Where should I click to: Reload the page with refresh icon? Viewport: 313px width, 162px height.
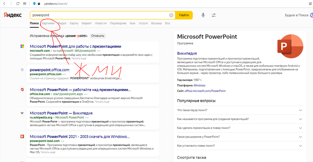pos(18,4)
